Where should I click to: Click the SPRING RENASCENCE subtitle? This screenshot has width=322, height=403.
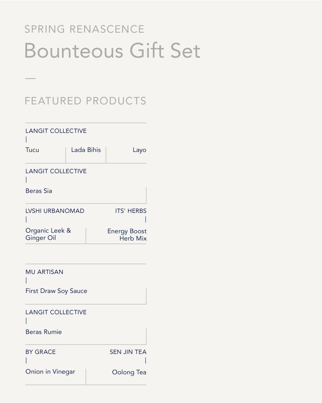(85, 29)
